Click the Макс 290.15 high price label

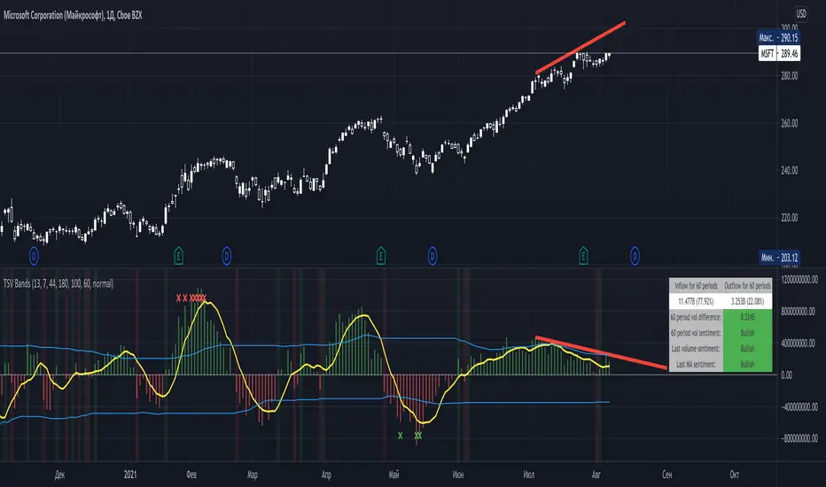778,37
